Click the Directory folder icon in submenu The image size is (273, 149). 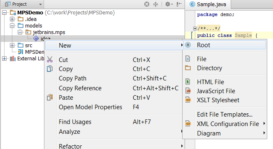click(x=188, y=68)
